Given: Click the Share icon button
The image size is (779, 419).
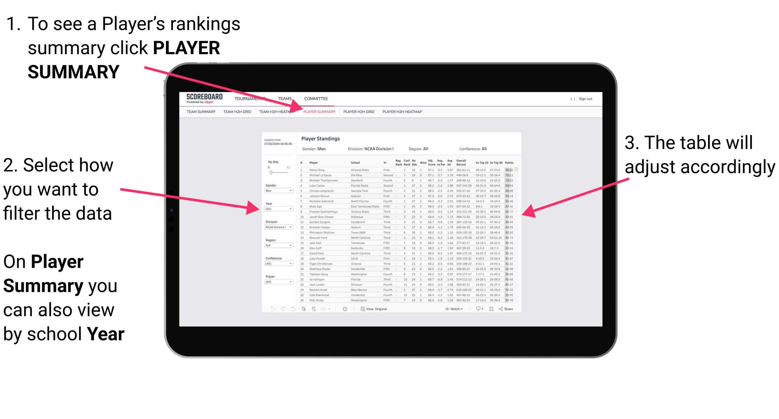Looking at the screenshot, I should click(510, 309).
